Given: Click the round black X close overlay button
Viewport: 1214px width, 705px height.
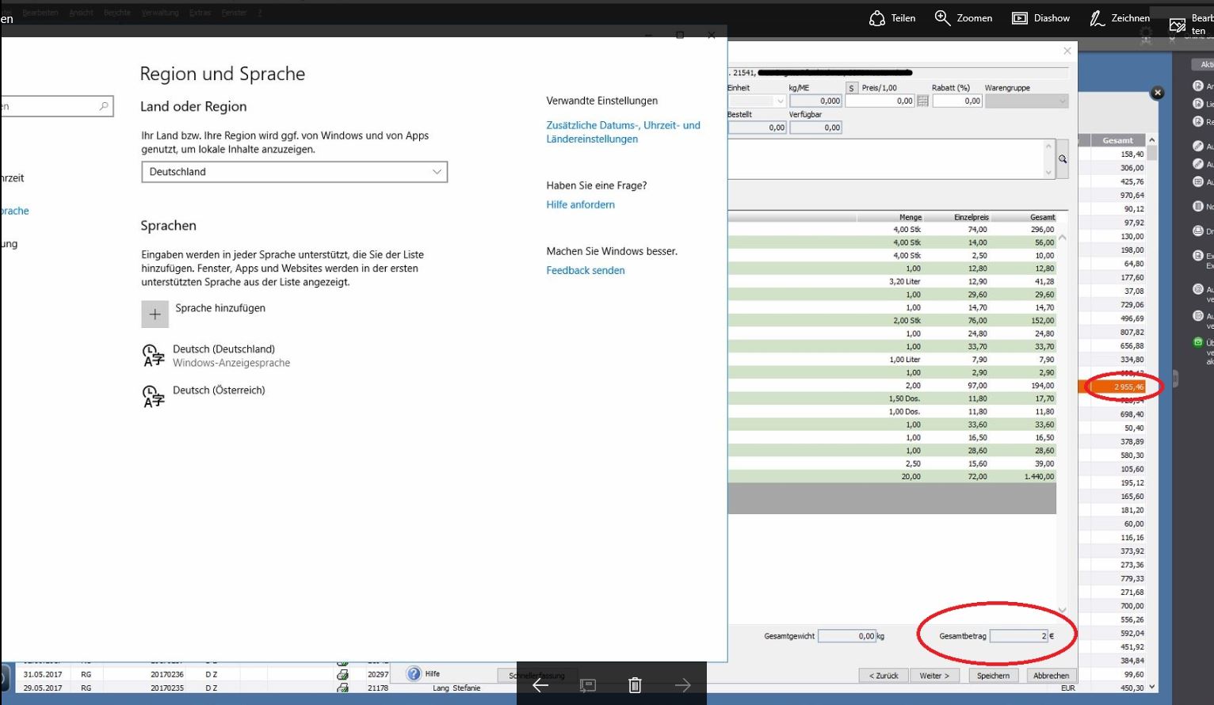Looking at the screenshot, I should 1158,93.
